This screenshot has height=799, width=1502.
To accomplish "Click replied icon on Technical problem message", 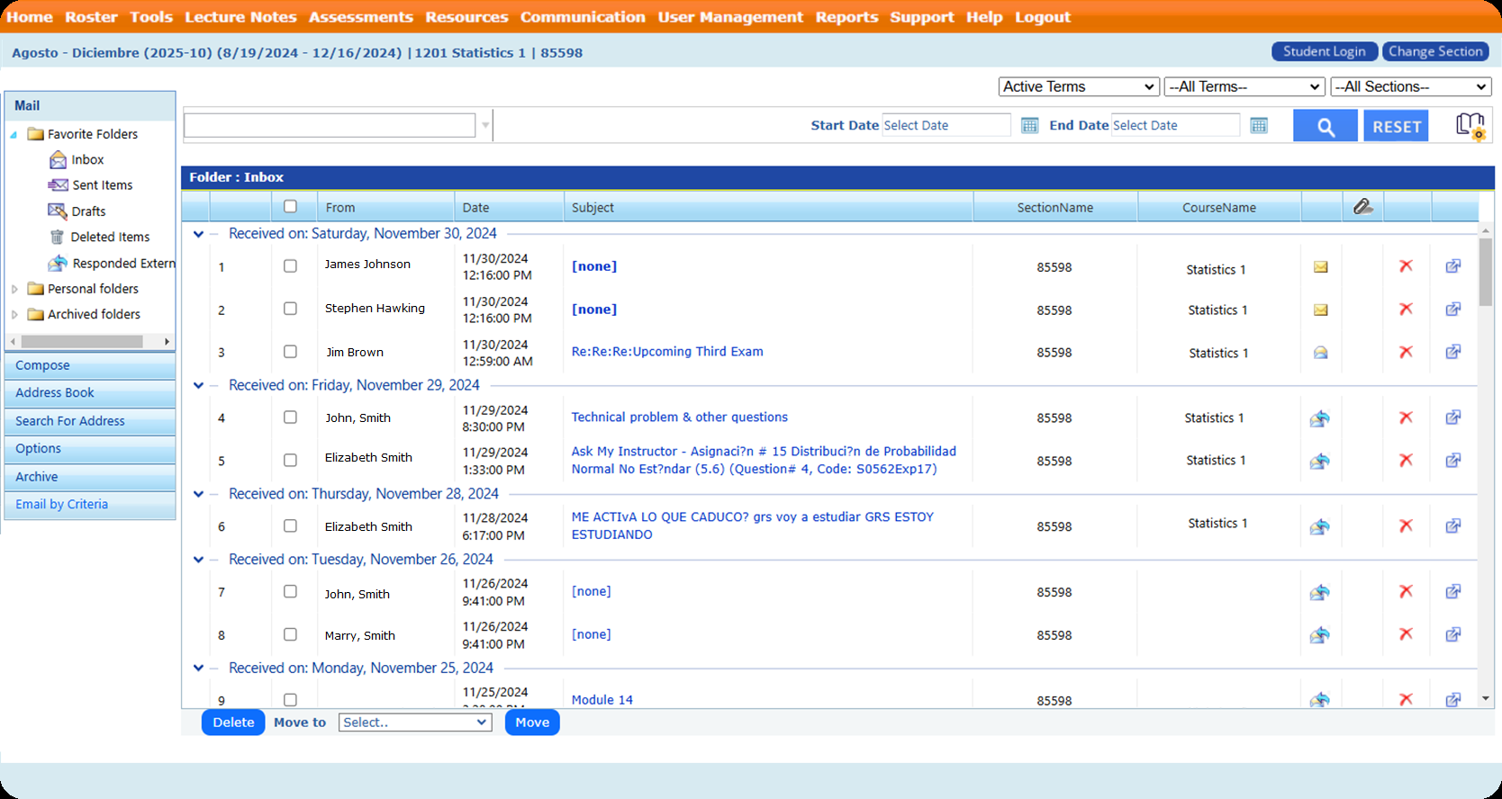I will [1319, 417].
